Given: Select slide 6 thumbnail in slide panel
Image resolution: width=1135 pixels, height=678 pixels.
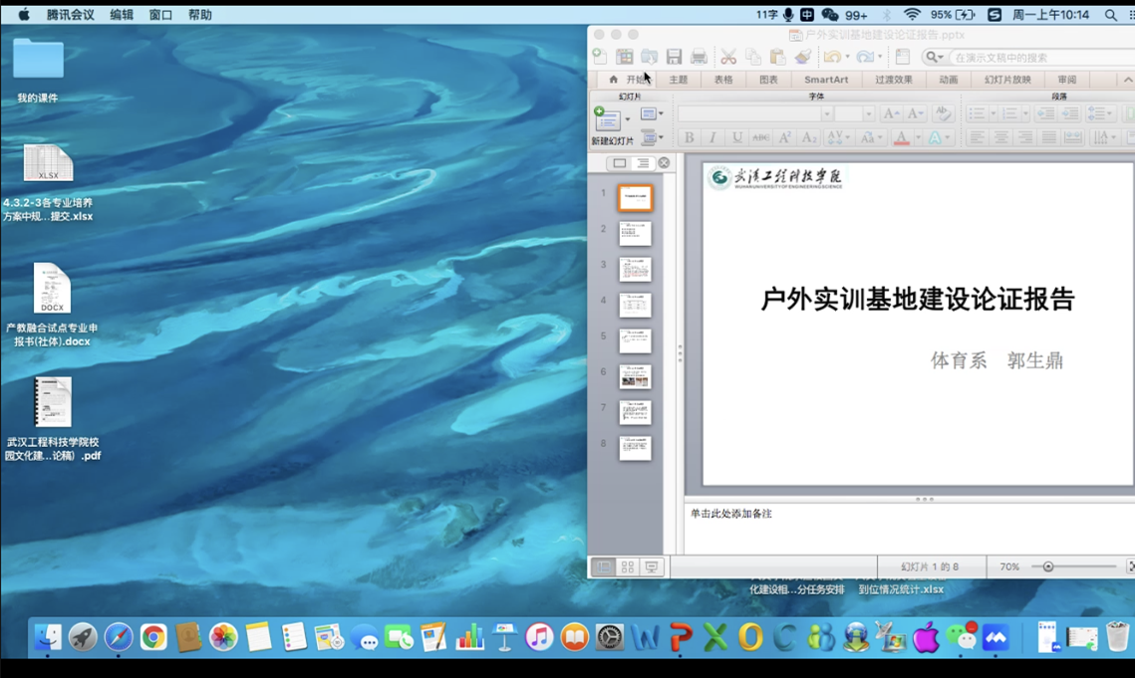Looking at the screenshot, I should click(x=635, y=376).
